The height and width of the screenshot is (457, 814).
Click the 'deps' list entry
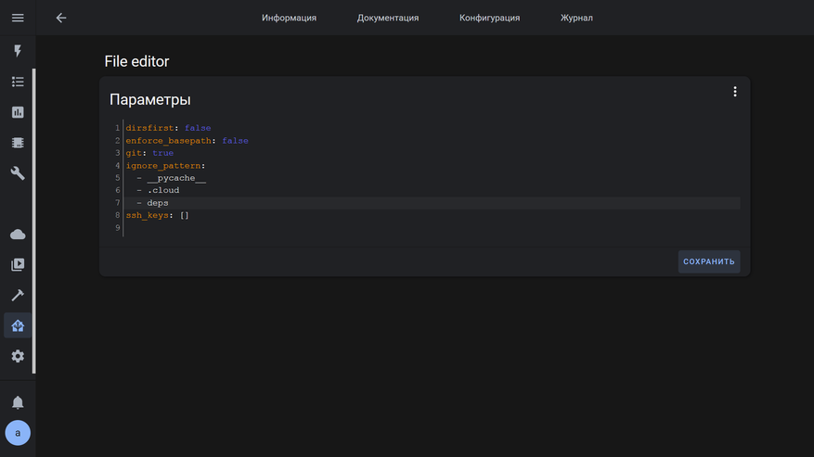click(158, 203)
